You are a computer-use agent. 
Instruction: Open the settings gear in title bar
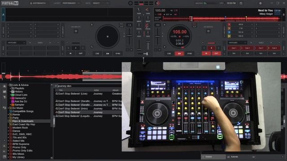[260, 3]
